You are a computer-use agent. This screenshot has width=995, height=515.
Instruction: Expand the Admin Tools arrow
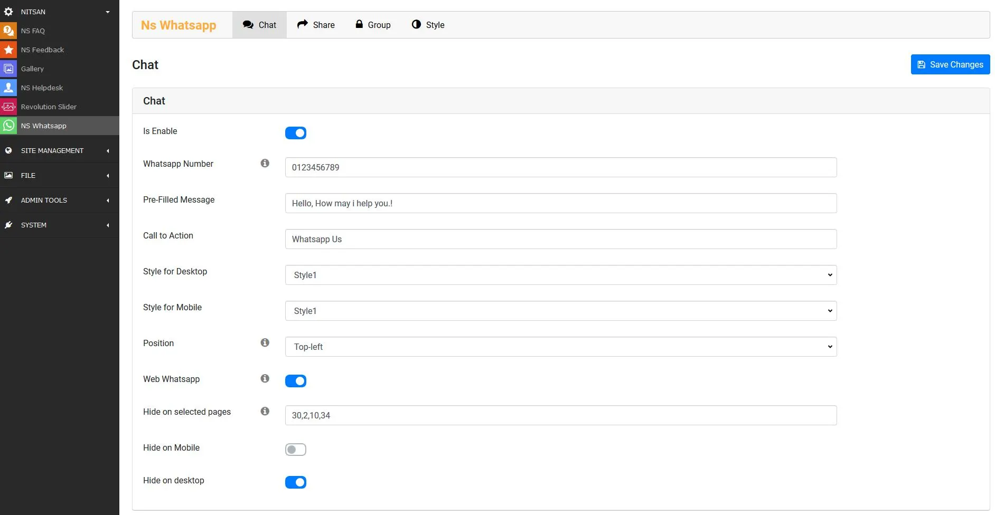tap(108, 200)
